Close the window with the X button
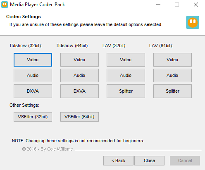This screenshot has height=170, width=205. tap(196, 5)
